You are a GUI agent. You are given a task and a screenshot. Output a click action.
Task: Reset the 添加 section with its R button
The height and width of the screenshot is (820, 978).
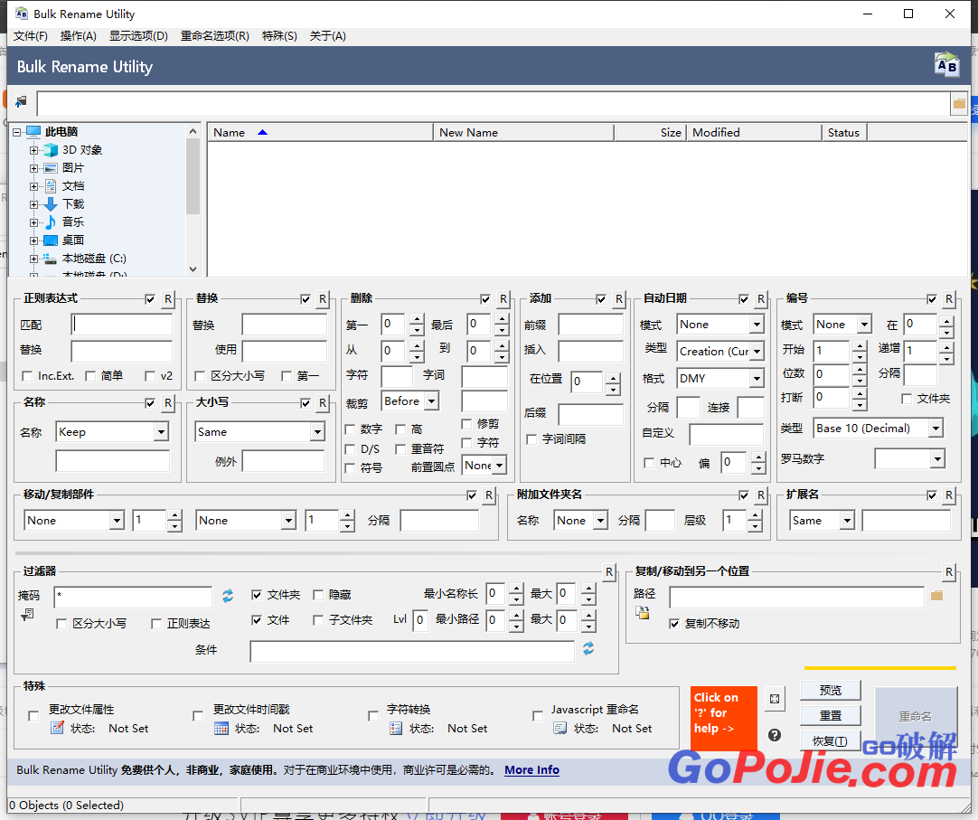(619, 299)
